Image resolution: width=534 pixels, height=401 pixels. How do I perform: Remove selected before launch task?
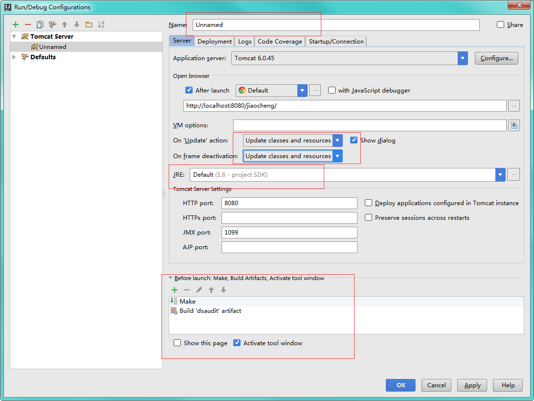187,290
